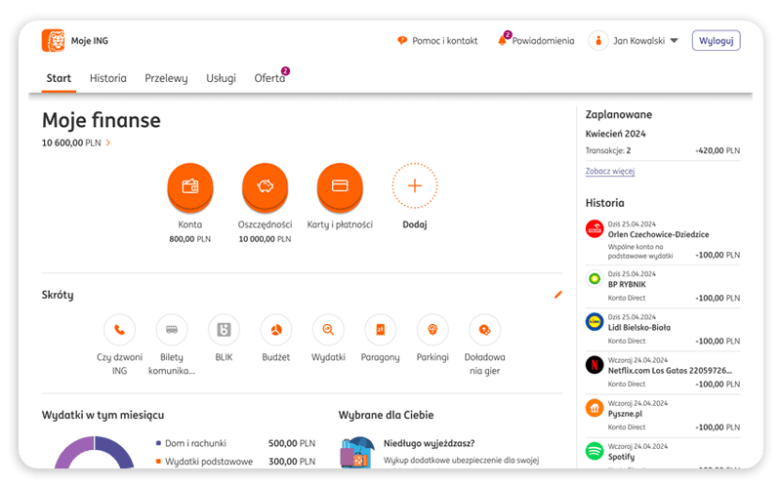Click the Dodaj plus circle

[415, 185]
